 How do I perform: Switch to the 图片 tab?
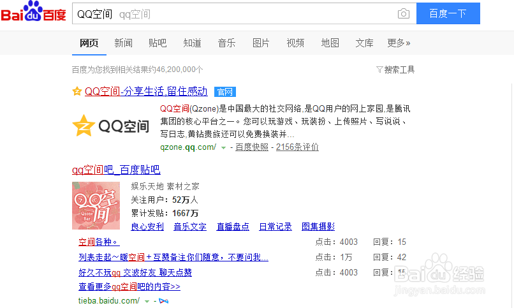tap(261, 43)
